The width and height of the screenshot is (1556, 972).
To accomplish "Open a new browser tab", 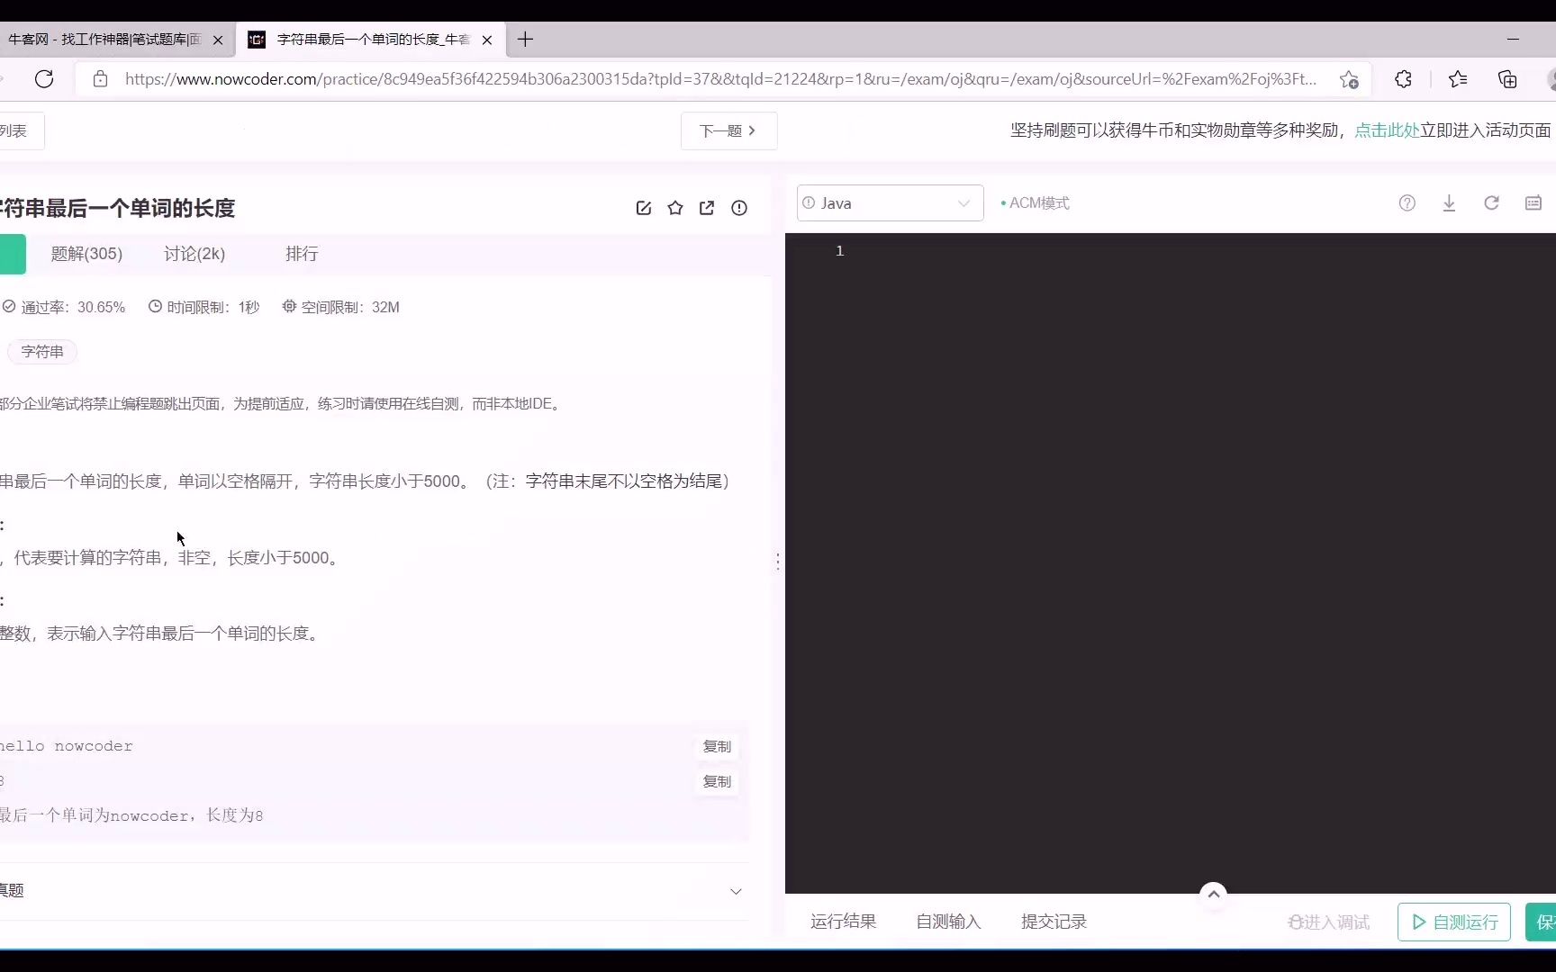I will pos(526,40).
